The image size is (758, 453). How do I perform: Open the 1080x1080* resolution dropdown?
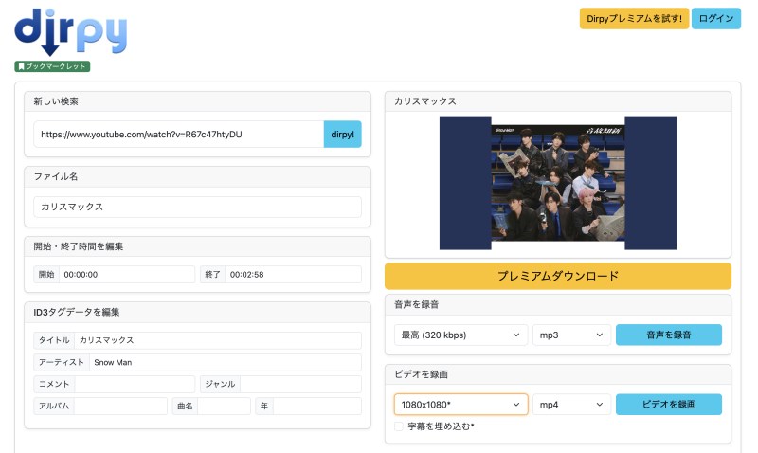point(460,405)
